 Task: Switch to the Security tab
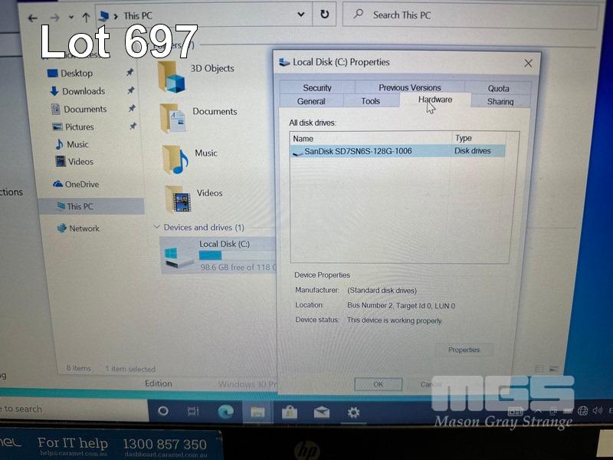[x=317, y=88]
